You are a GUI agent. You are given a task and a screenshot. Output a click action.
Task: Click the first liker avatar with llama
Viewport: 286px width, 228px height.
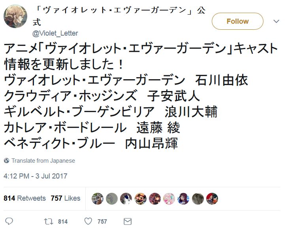[98, 199]
